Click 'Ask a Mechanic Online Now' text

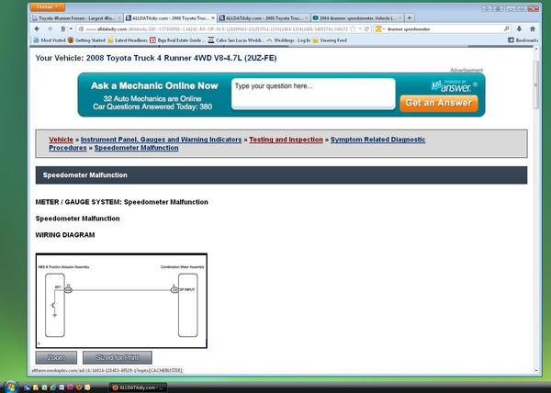click(x=154, y=85)
